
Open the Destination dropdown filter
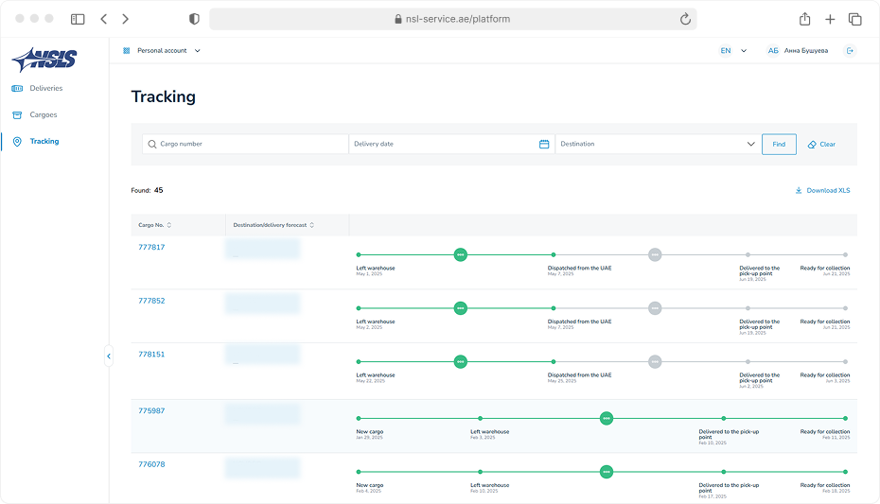657,145
